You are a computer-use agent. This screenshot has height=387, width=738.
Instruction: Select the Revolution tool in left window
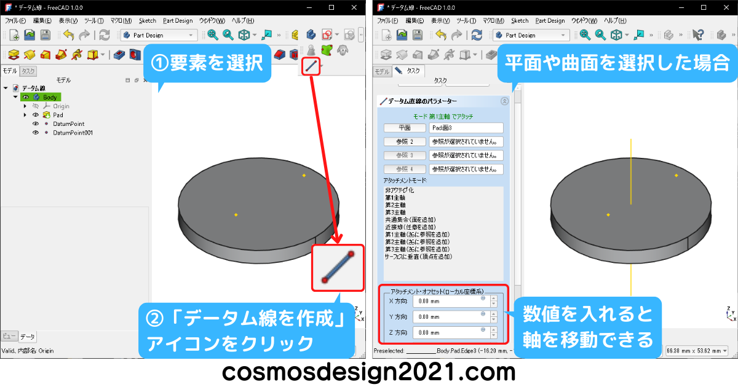point(30,55)
